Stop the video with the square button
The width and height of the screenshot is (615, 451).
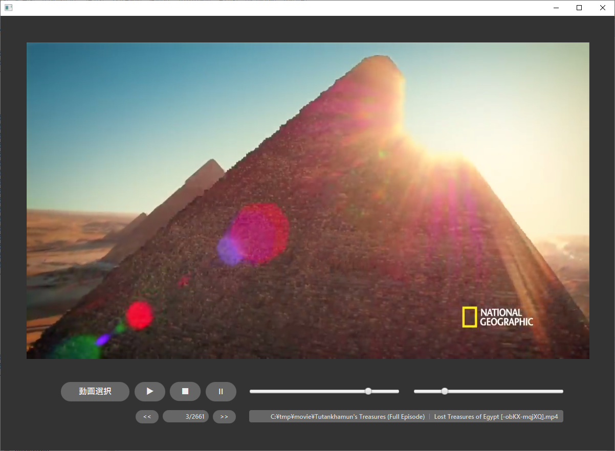185,392
